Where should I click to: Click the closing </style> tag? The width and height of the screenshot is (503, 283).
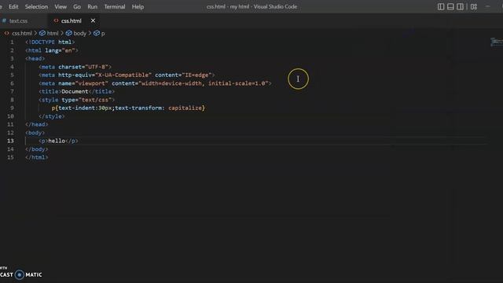[x=52, y=116]
